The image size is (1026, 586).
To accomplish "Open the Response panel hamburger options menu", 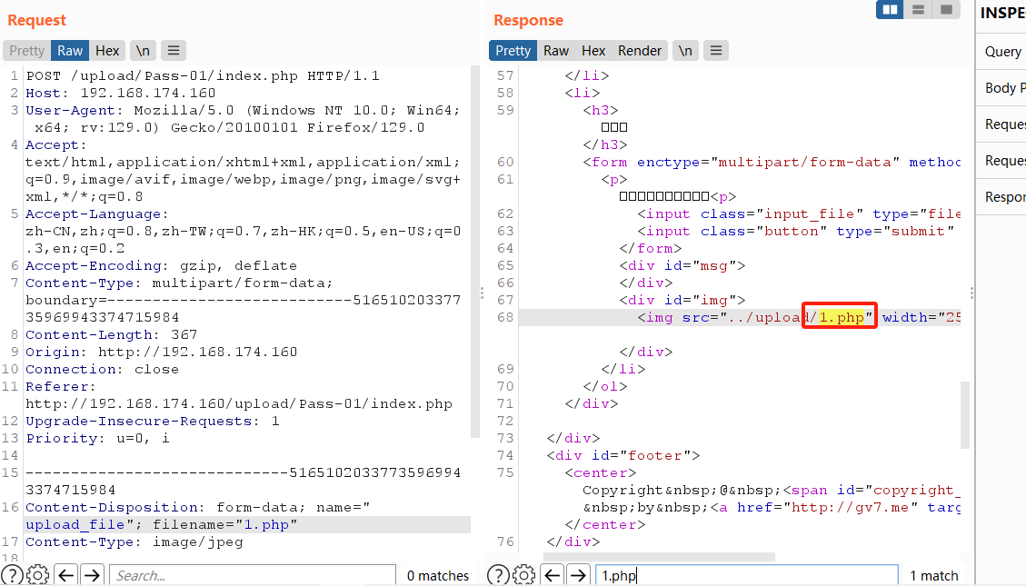I will point(716,50).
